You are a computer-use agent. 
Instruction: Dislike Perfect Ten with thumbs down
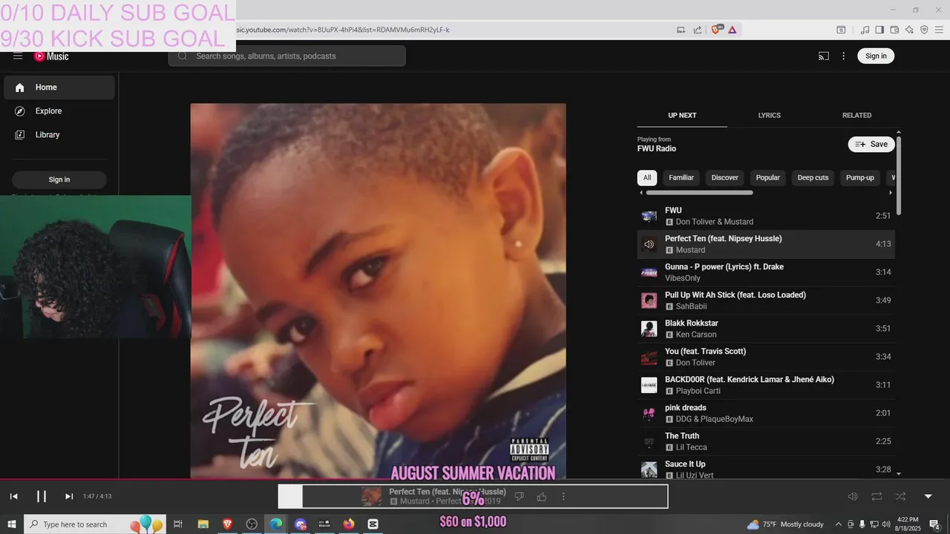520,496
